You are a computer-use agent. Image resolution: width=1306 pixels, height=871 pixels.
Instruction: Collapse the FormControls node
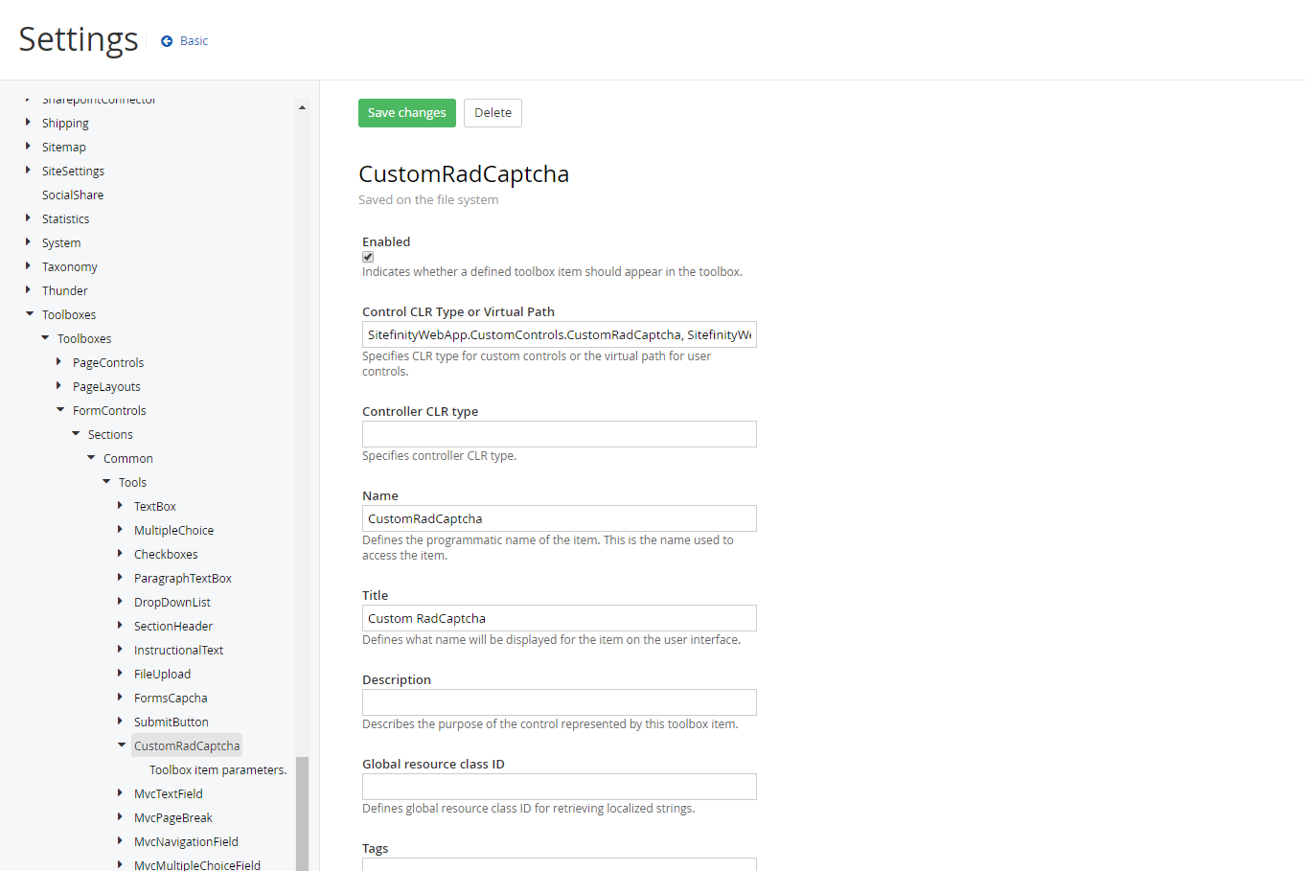(x=59, y=410)
